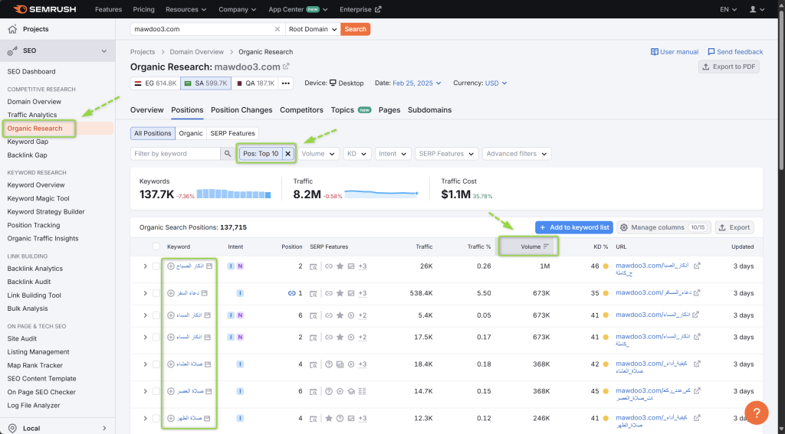Check the checkbox for the 26K traffic row
This screenshot has height=434, width=785.
156,266
